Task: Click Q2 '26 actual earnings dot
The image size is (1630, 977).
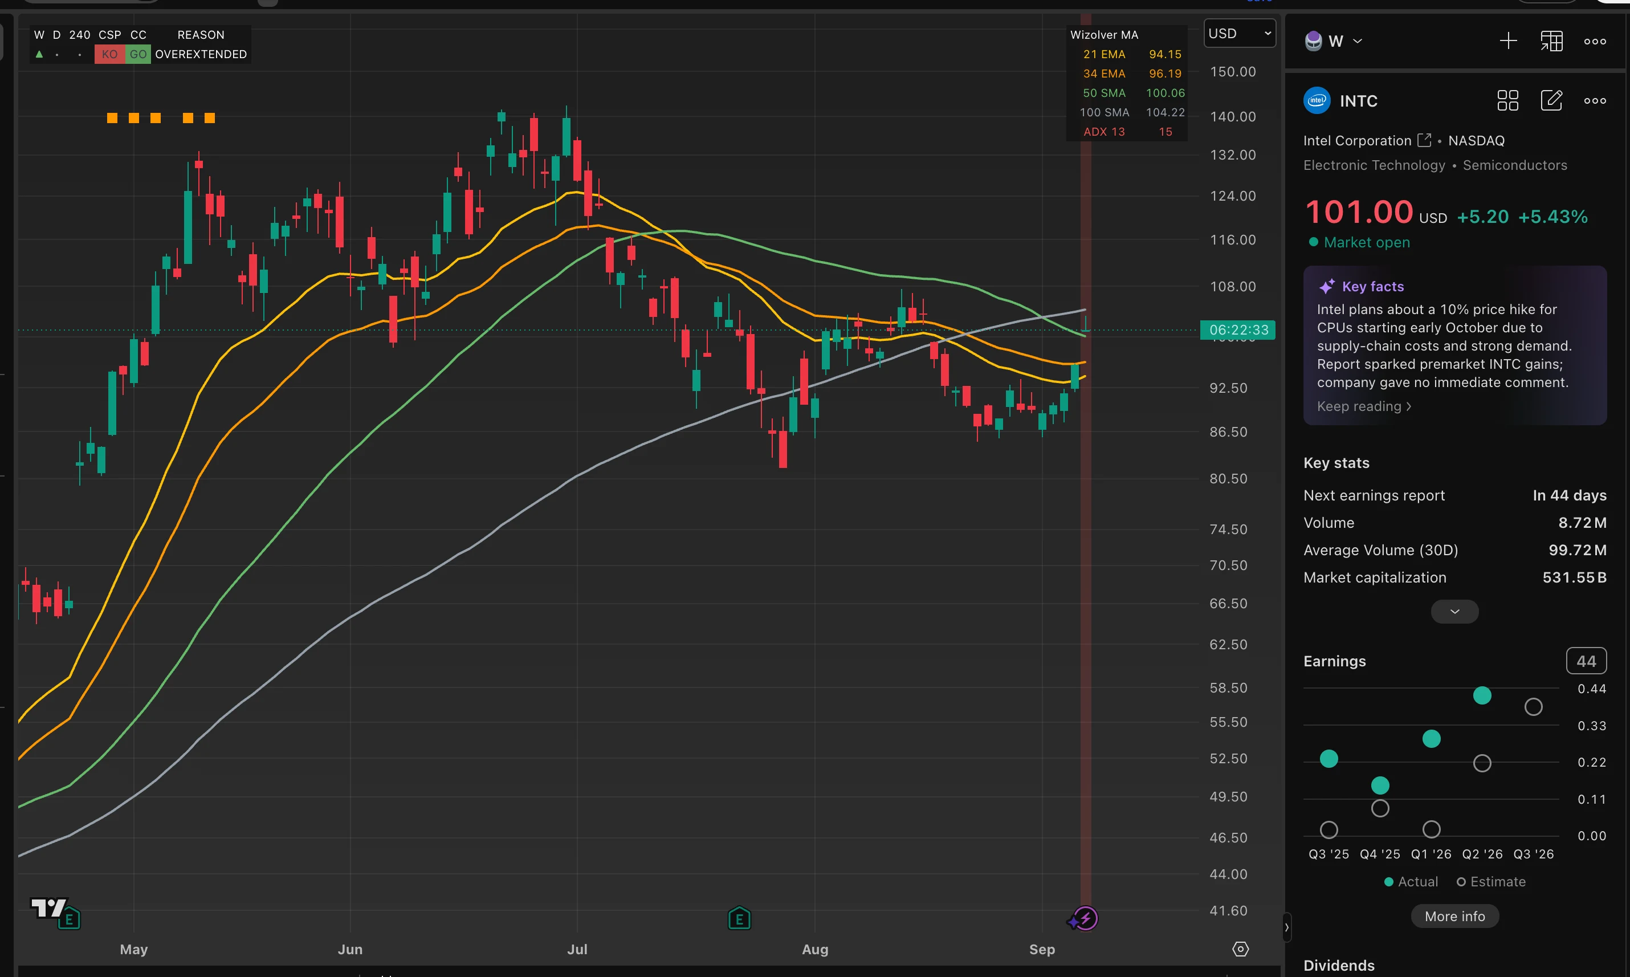Action: tap(1482, 695)
